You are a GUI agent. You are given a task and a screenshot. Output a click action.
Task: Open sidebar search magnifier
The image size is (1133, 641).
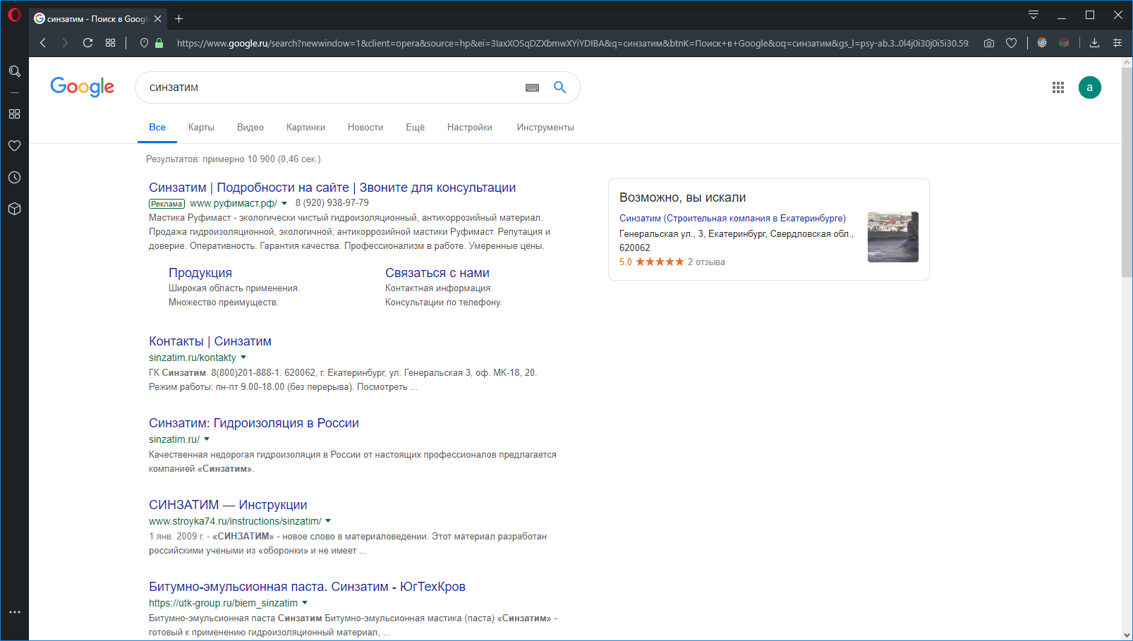pyautogui.click(x=14, y=71)
